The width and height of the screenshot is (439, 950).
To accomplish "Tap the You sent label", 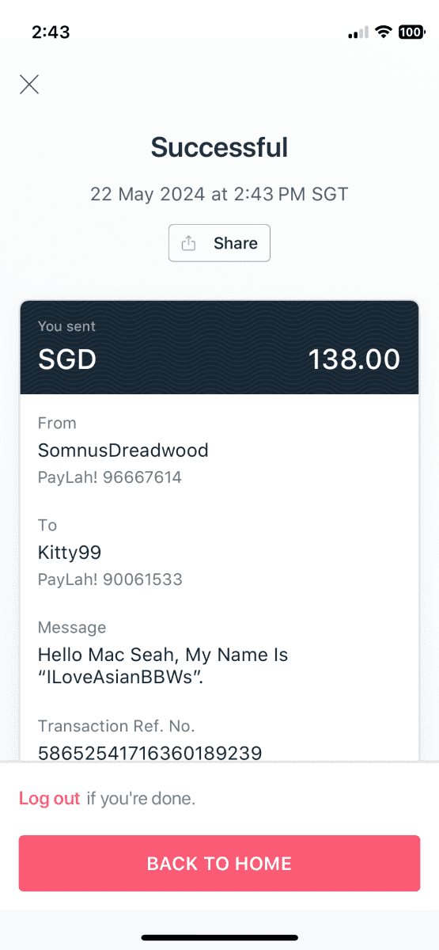I will pyautogui.click(x=66, y=325).
